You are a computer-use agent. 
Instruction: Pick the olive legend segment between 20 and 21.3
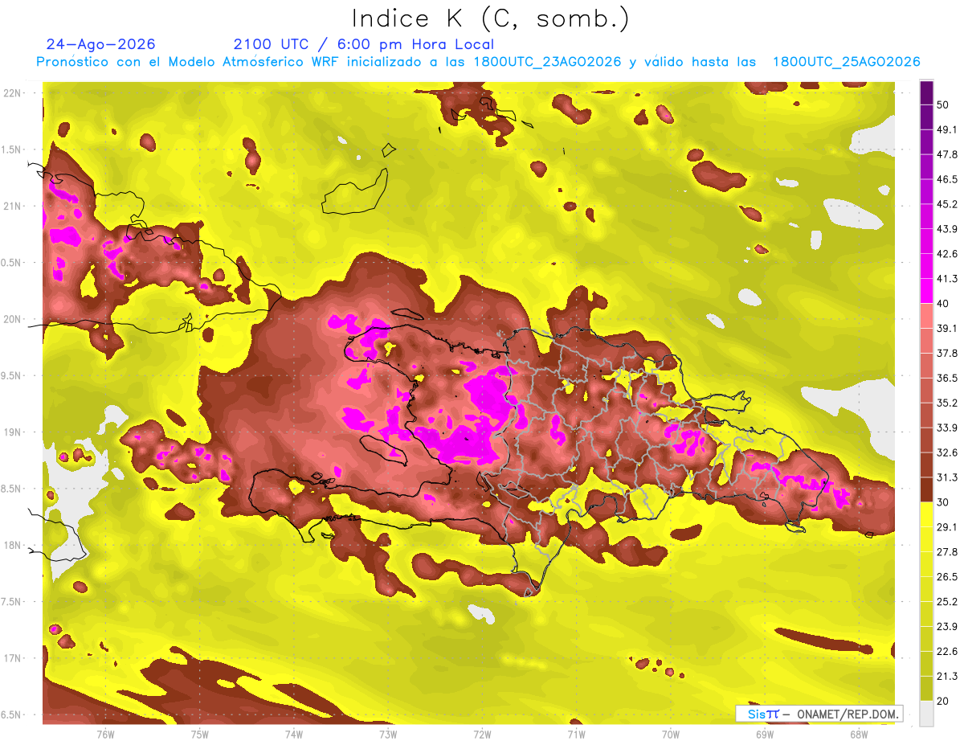[926, 688]
